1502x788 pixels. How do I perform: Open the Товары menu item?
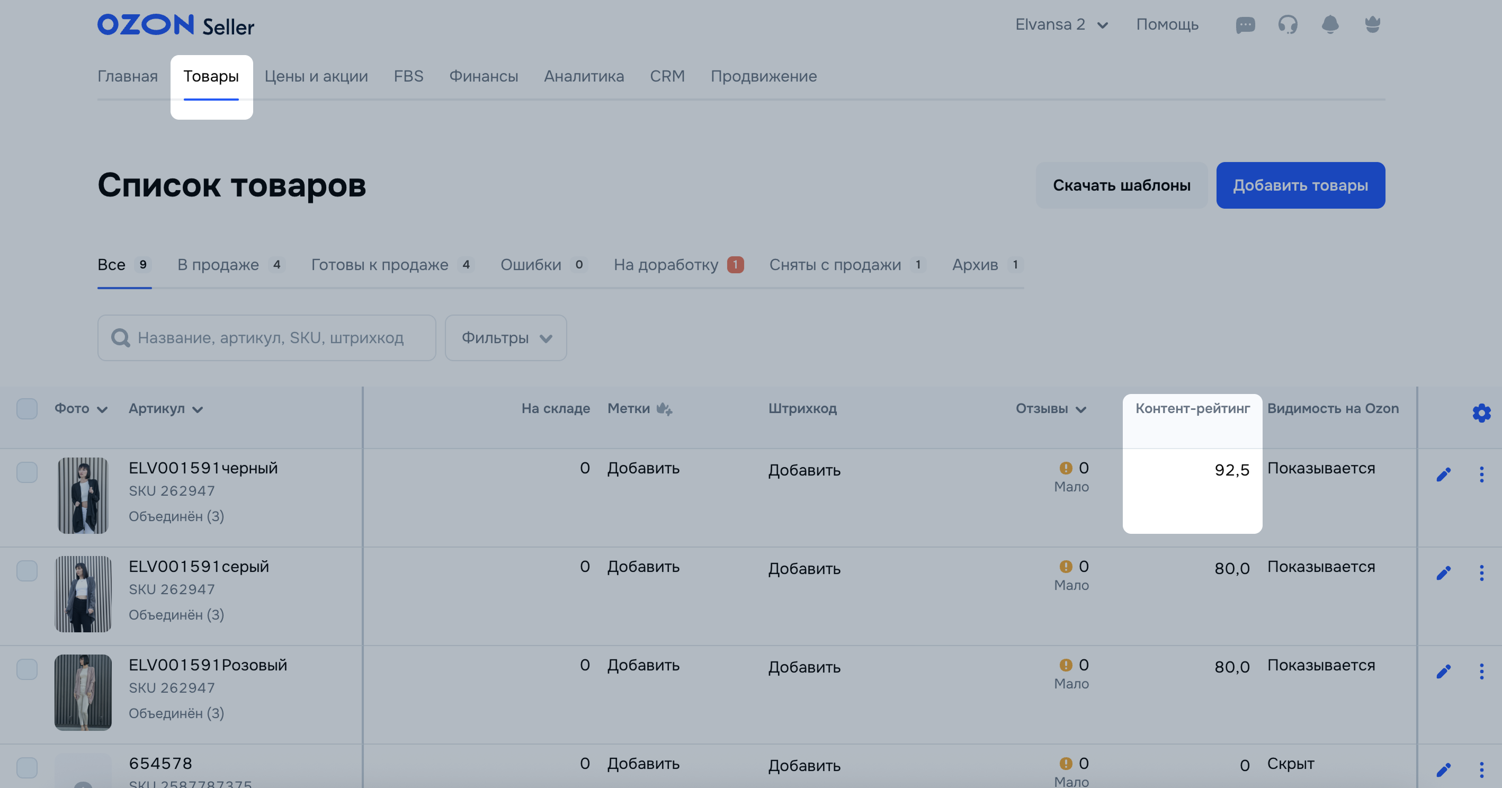tap(211, 76)
